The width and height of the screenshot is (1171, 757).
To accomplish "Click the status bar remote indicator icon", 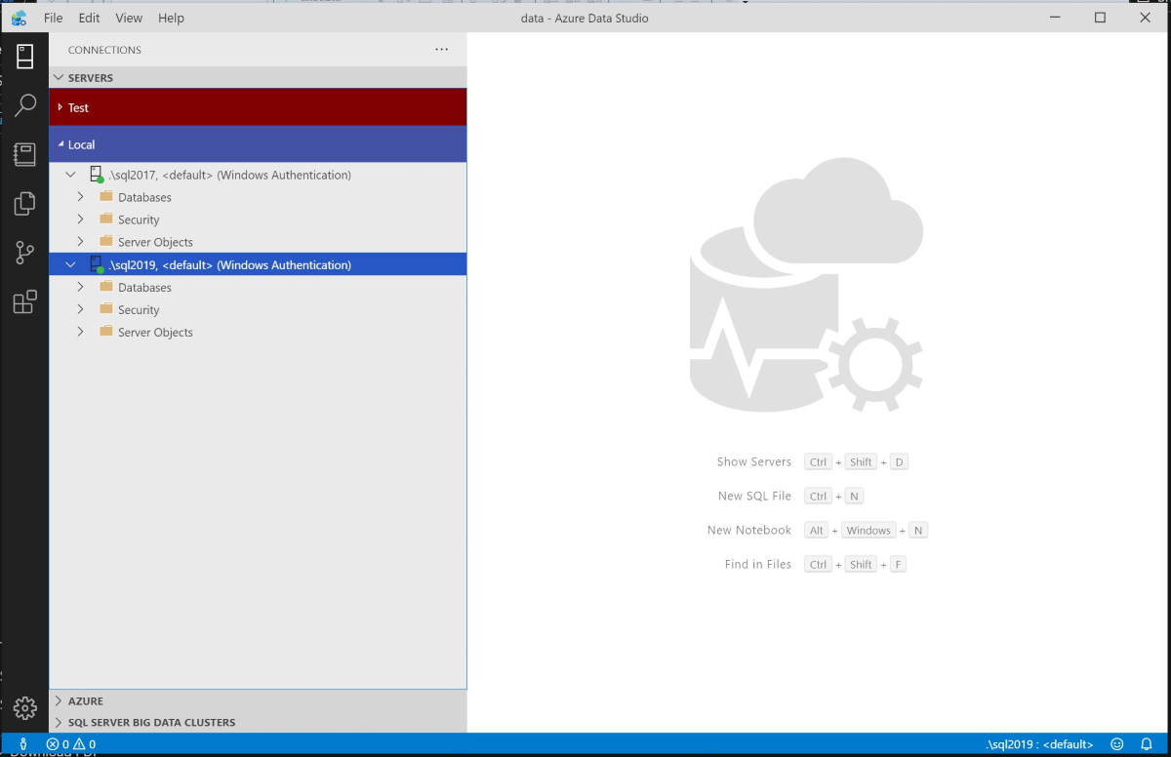I will click(x=23, y=744).
